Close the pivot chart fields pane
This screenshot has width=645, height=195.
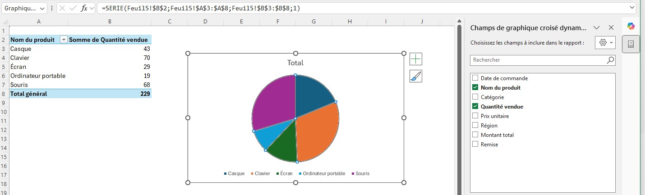tap(611, 27)
